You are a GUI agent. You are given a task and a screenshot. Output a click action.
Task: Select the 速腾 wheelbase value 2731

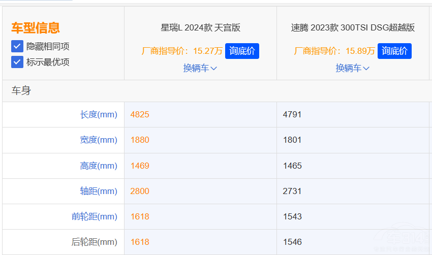click(x=292, y=191)
